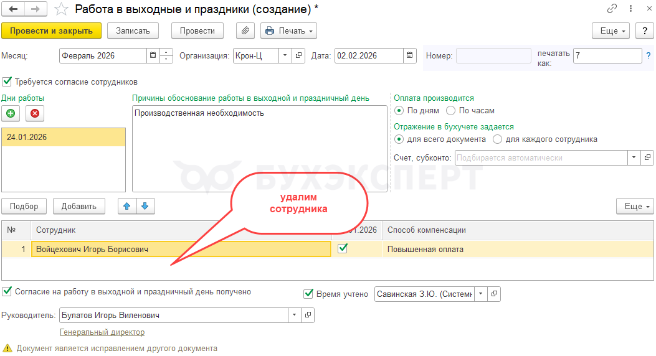Image resolution: width=656 pixels, height=356 pixels.
Task: Click Повышенная оплата compensation cell
Action: point(518,249)
